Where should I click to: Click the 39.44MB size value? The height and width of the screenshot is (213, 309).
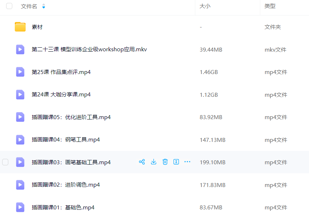211,50
